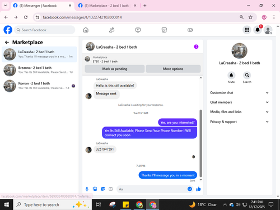Expand the Privacy & support section
Screen dimensions: 280x210
(x=240, y=122)
